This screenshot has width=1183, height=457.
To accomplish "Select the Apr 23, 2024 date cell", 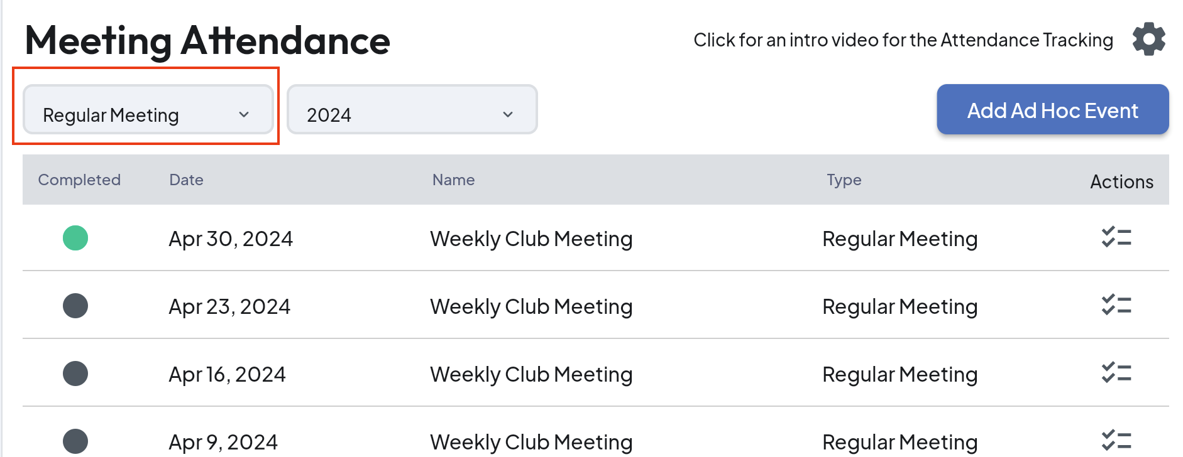I will (x=229, y=307).
